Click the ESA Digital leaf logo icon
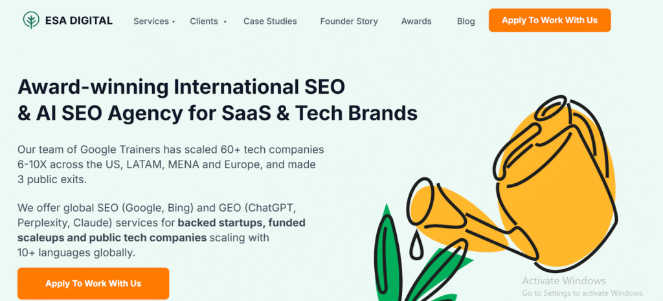663x301 pixels. click(30, 21)
